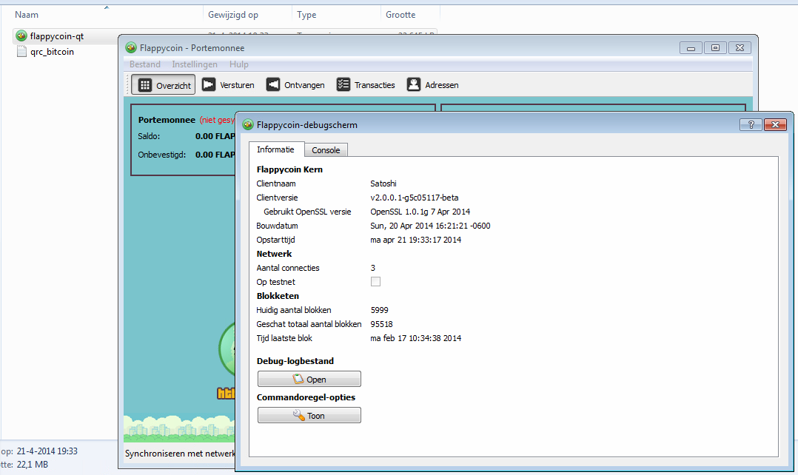Click the Tijd laatste blok value
The image size is (798, 475).
pos(416,338)
